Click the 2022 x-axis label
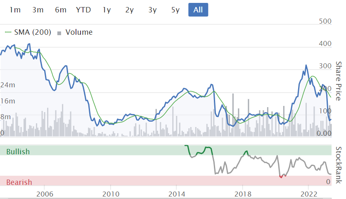 [309, 194]
